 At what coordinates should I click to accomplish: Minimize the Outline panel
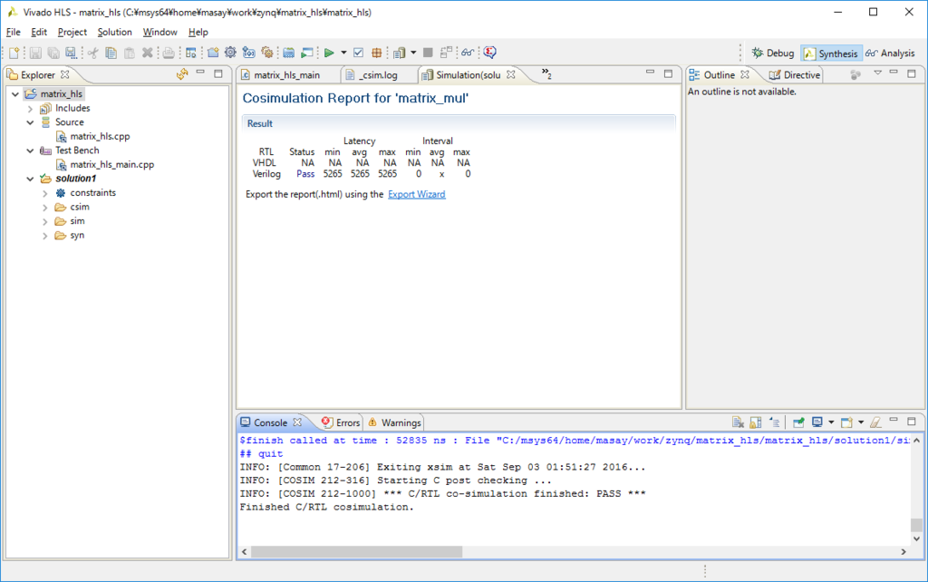pos(894,73)
